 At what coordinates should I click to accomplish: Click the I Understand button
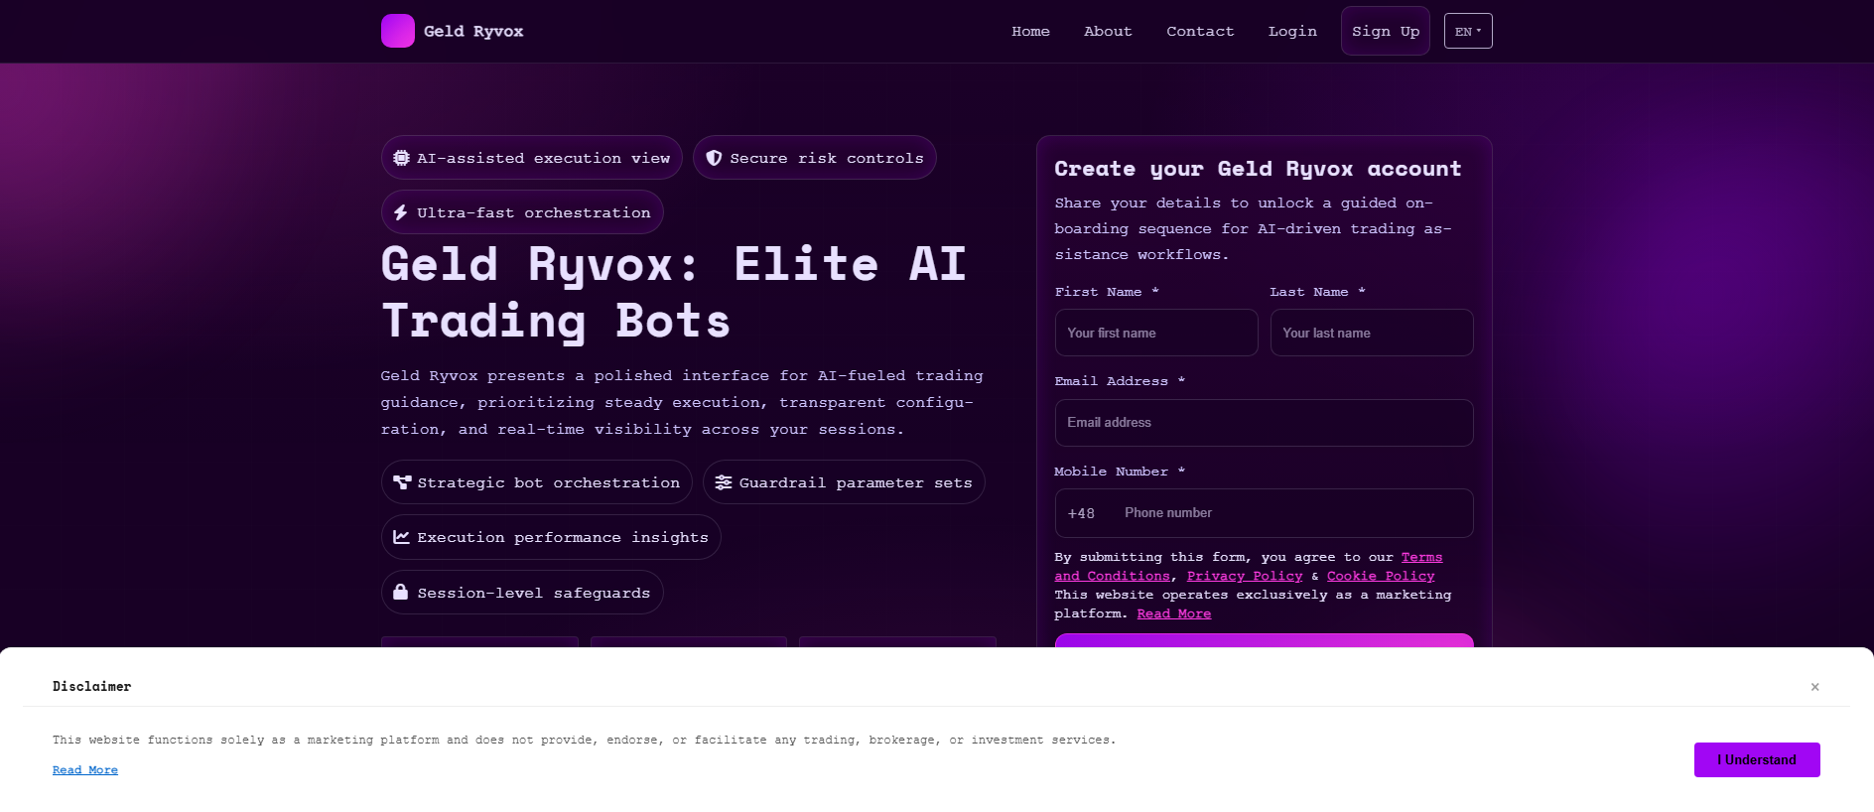coord(1757,759)
